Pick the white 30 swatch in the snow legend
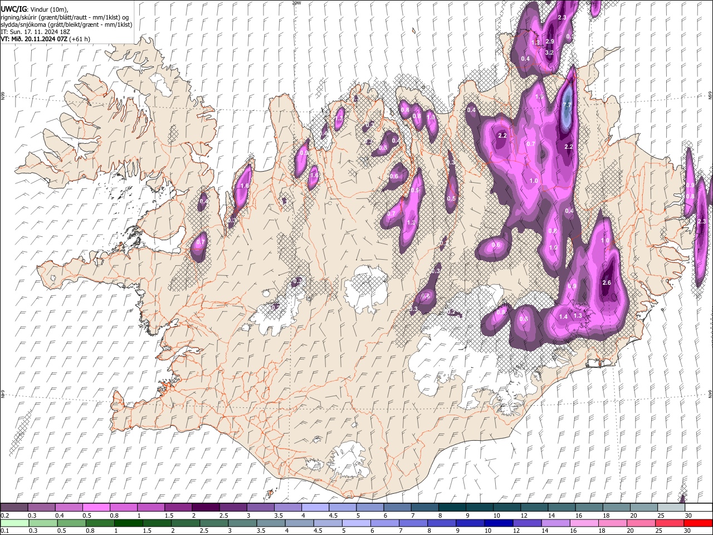This screenshot has width=713, height=535. (x=699, y=508)
